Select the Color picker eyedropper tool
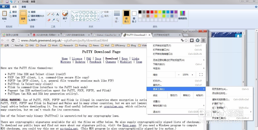 (53, 20)
